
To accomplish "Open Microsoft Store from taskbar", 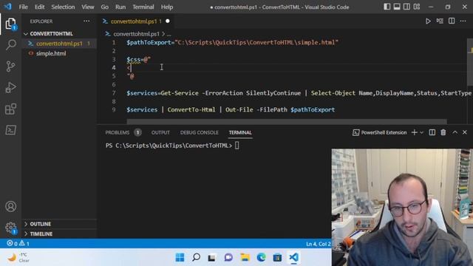I will click(277, 257).
